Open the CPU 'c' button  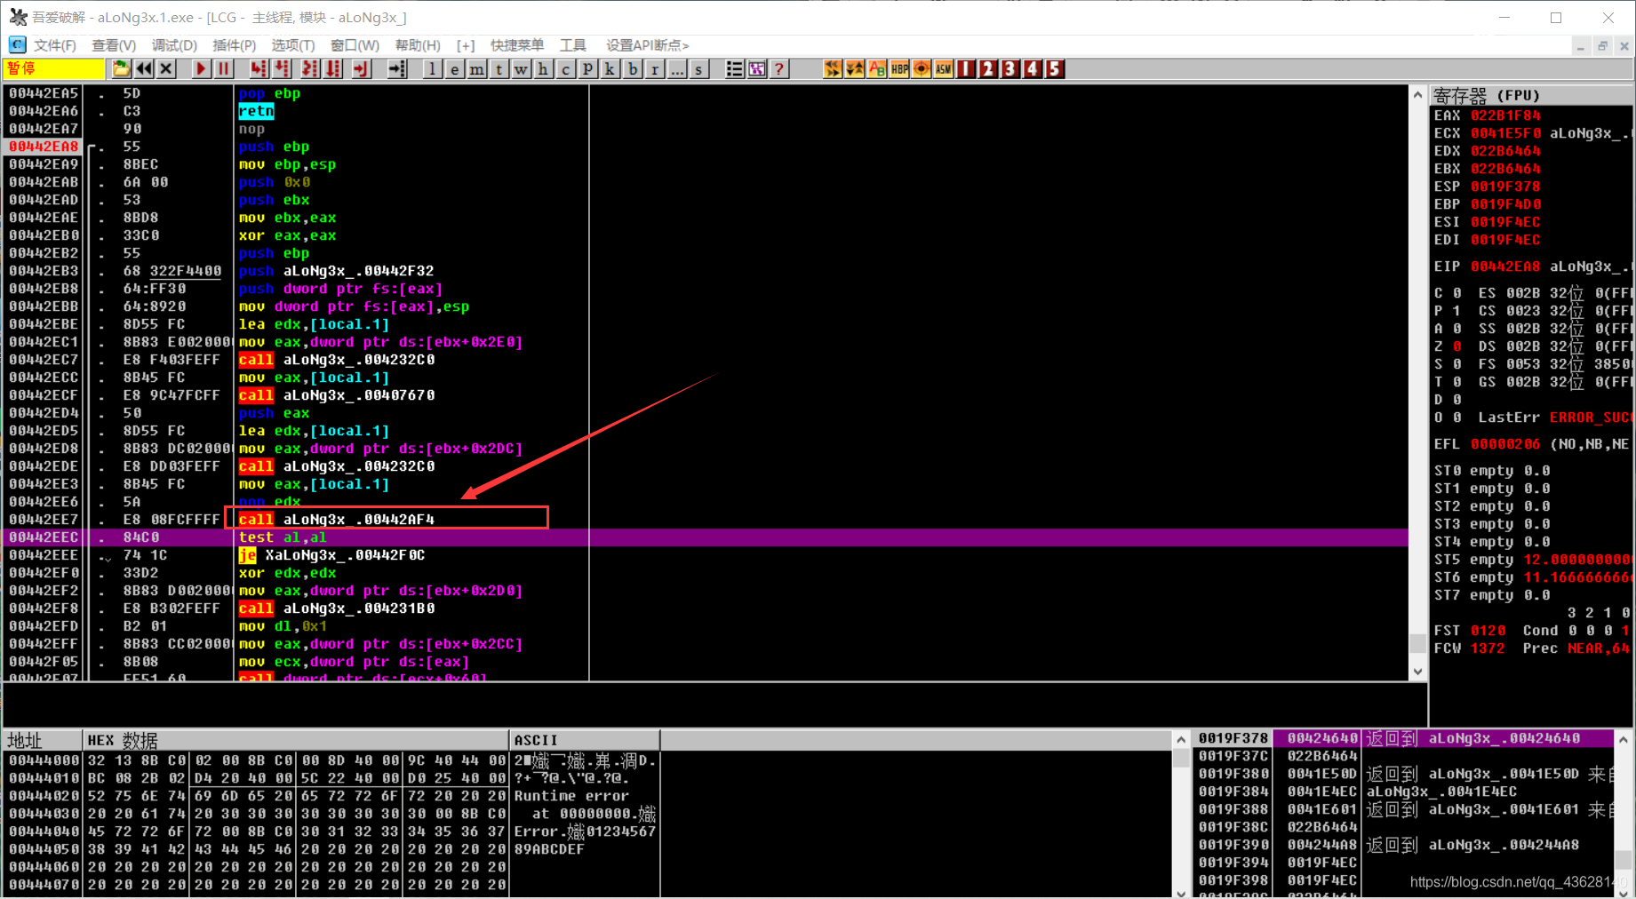pyautogui.click(x=566, y=69)
